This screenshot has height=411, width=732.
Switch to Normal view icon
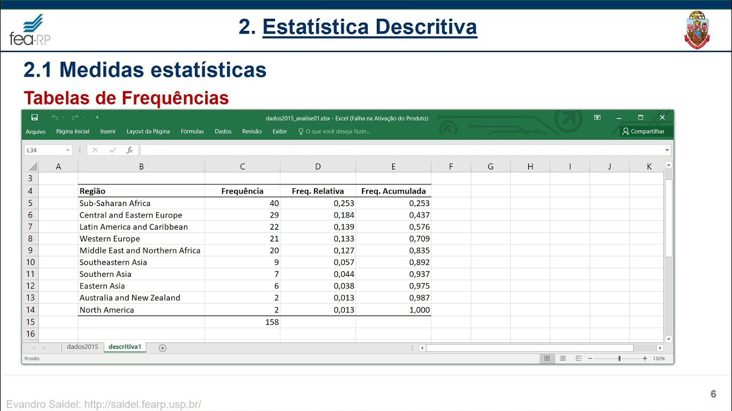click(547, 358)
